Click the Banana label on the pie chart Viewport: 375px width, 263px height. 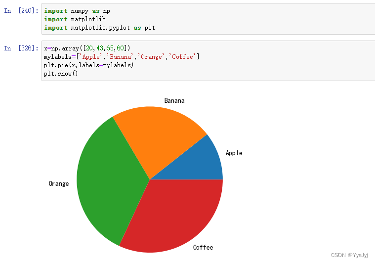point(174,100)
